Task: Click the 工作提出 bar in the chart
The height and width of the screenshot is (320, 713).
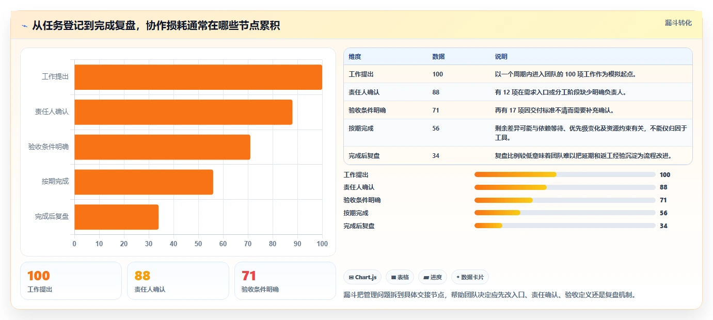Action: click(198, 77)
